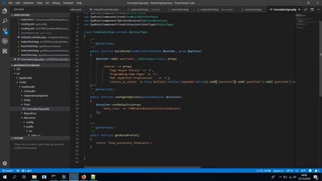Open the Windows Start menu
Image resolution: width=322 pixels, height=181 pixels.
tap(5, 177)
